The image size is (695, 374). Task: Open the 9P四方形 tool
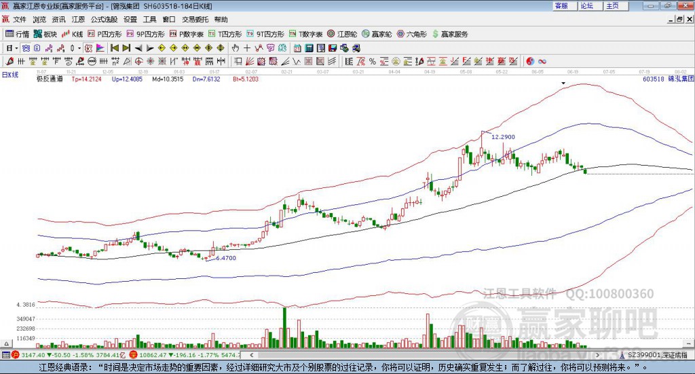coord(145,34)
